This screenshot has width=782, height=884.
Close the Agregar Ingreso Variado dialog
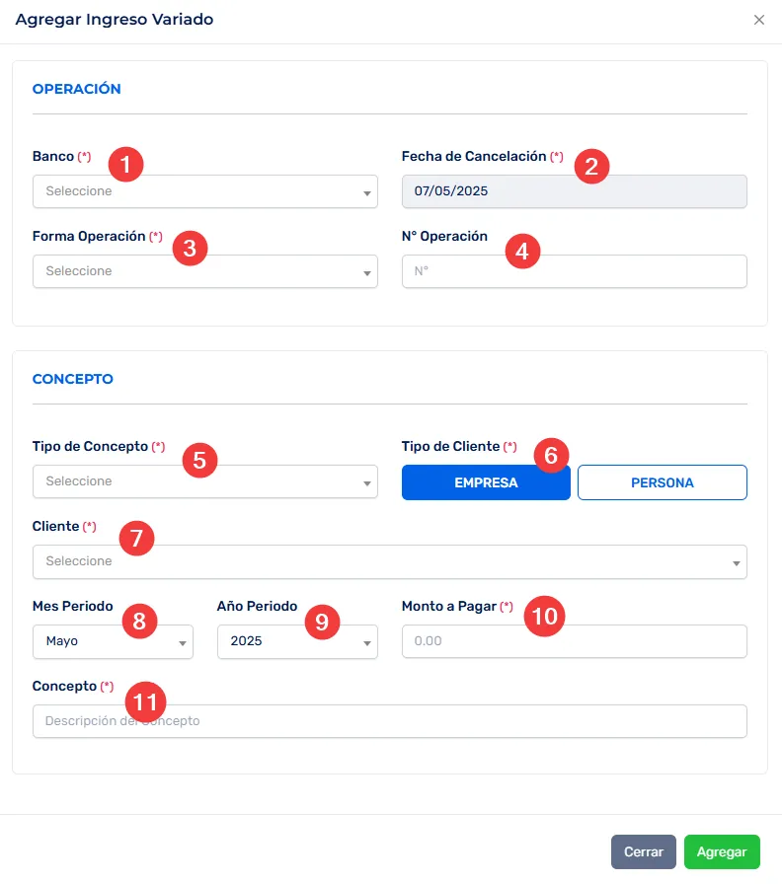click(x=758, y=20)
